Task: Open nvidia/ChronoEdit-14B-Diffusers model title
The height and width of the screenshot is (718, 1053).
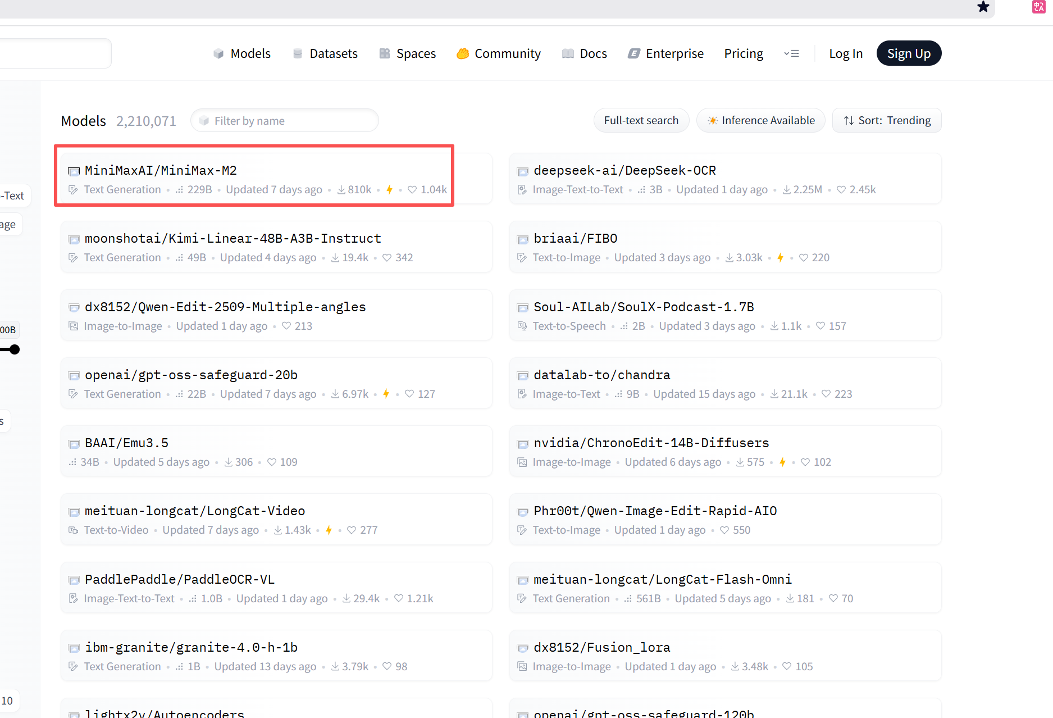Action: [x=651, y=443]
